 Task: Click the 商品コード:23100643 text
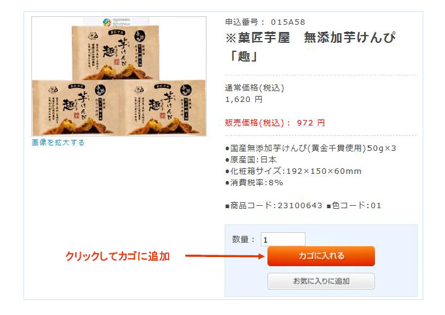(x=274, y=205)
